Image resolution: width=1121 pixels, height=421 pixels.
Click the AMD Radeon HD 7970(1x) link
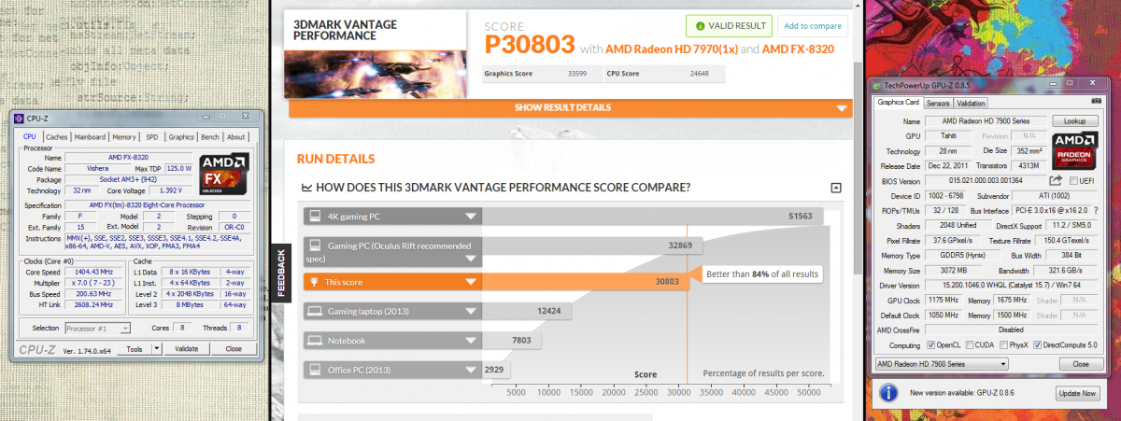(x=672, y=49)
